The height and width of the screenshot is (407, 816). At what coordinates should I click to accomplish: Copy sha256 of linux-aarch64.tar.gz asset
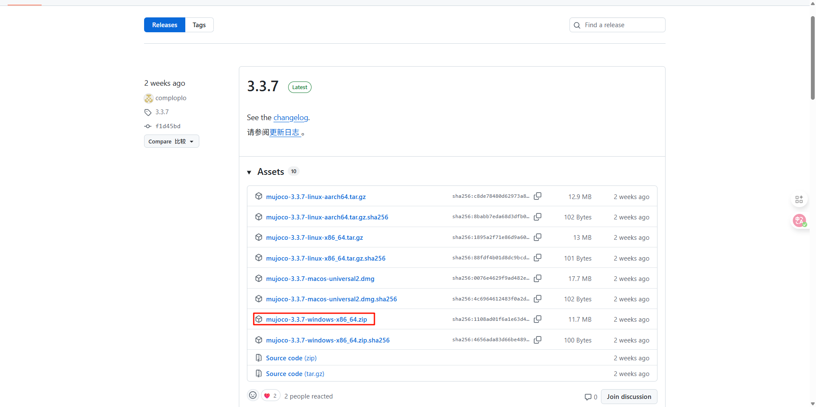point(538,196)
